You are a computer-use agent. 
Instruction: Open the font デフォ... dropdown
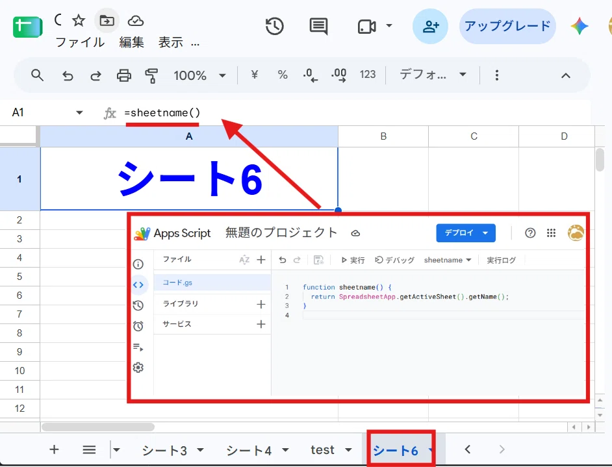[x=433, y=75]
